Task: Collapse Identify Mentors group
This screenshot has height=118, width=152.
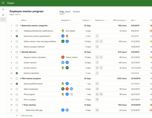Action: click(x=20, y=52)
